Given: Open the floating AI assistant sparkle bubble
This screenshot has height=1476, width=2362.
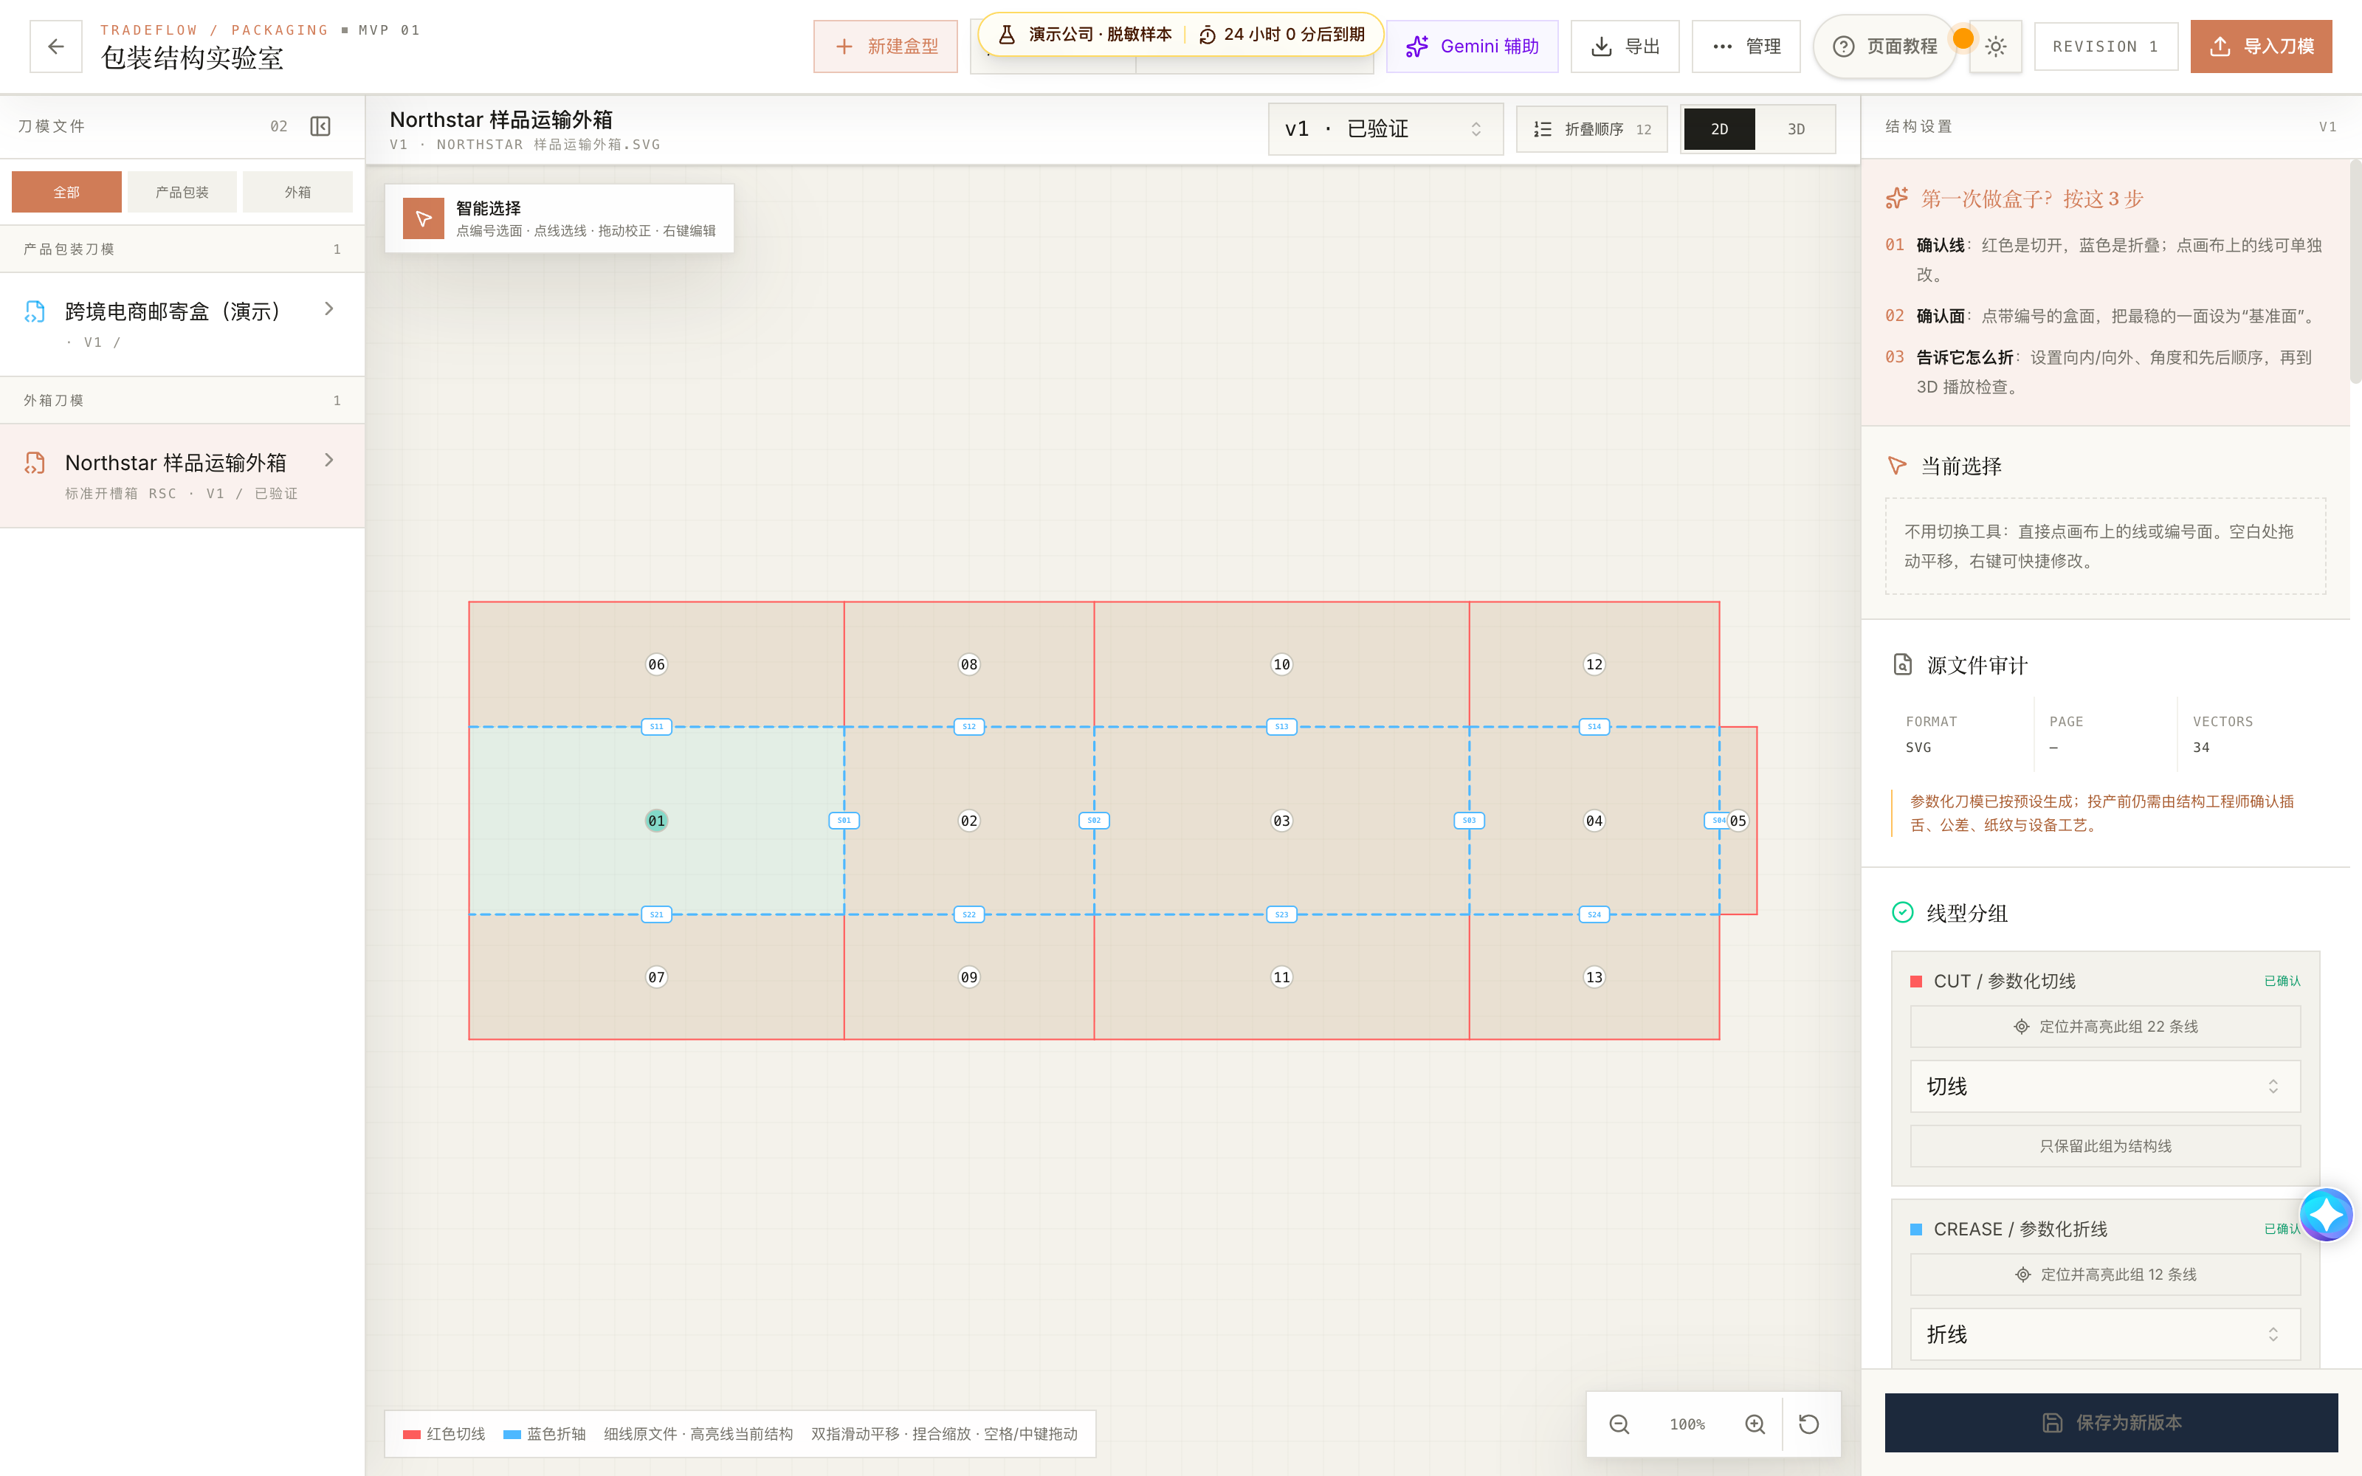Looking at the screenshot, I should pyautogui.click(x=2326, y=1215).
